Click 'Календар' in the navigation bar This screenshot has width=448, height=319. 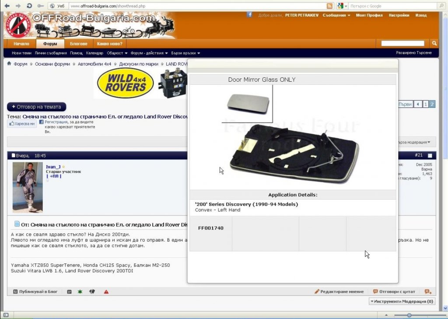[94, 53]
